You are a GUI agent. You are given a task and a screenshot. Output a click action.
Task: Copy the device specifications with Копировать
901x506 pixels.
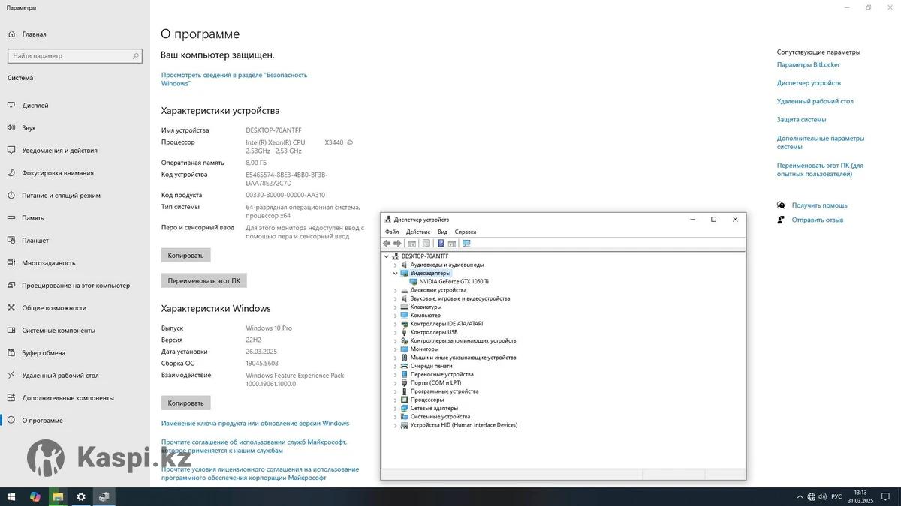186,256
